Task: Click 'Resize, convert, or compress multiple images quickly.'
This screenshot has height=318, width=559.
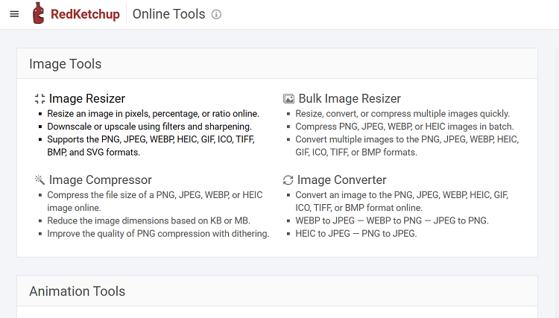Action: coord(402,114)
